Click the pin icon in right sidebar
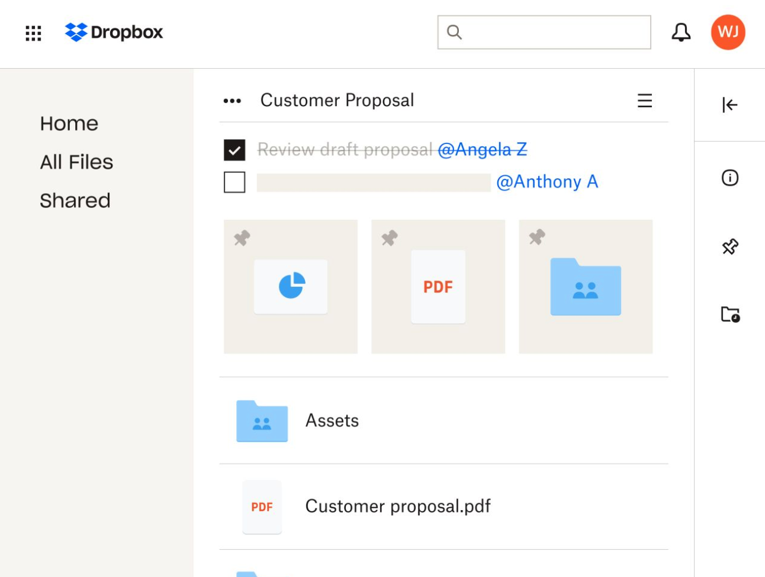The width and height of the screenshot is (765, 577). (730, 246)
